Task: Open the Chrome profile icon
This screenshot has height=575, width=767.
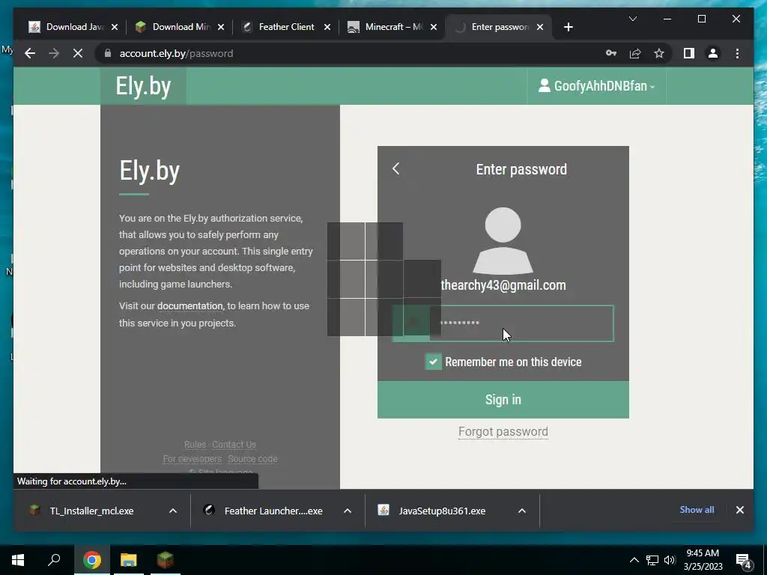Action: point(713,53)
